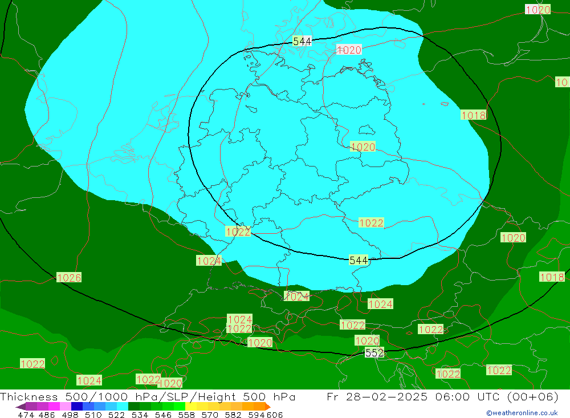The image size is (570, 418).
Task: Click the 1018 label on the northeast 544 contour
Action: pos(473,115)
